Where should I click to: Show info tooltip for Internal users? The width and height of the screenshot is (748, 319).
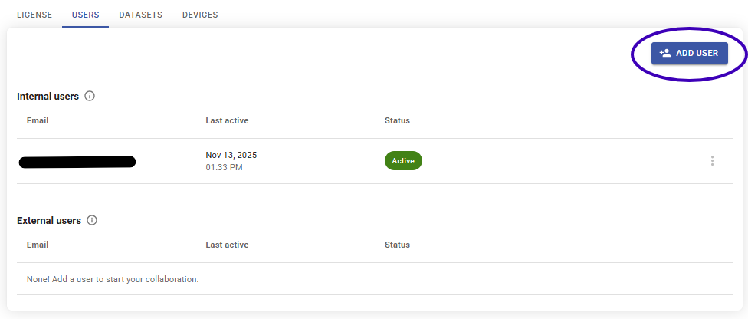90,97
